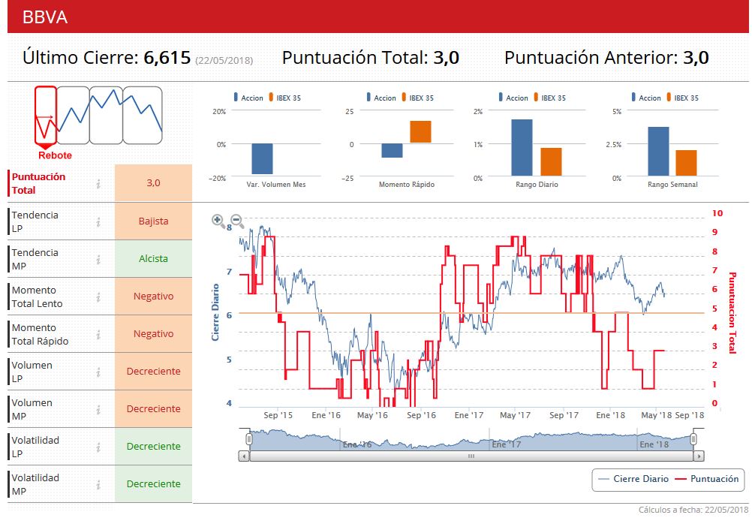752x530 pixels.
Task: Click the Bajista value cell
Action: coord(153,221)
